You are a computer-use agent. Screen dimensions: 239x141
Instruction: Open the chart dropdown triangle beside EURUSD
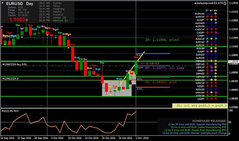coord(2,3)
